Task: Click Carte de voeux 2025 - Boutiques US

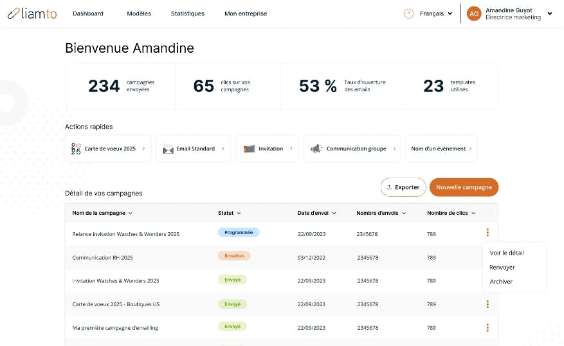Action: coord(116,304)
